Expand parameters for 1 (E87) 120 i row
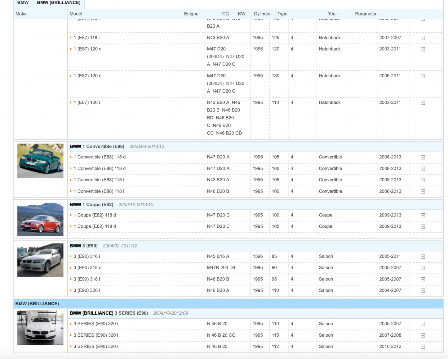Viewport: 448px width, 359px height. (x=423, y=103)
